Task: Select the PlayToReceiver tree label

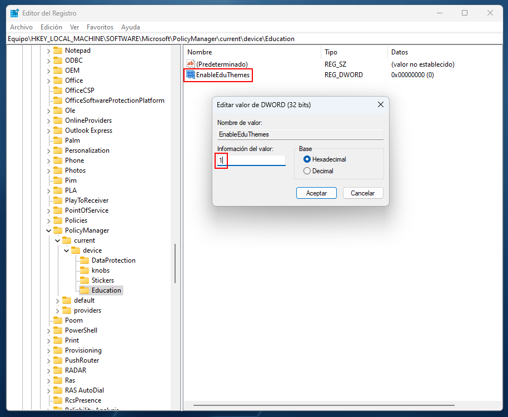Action: [87, 200]
